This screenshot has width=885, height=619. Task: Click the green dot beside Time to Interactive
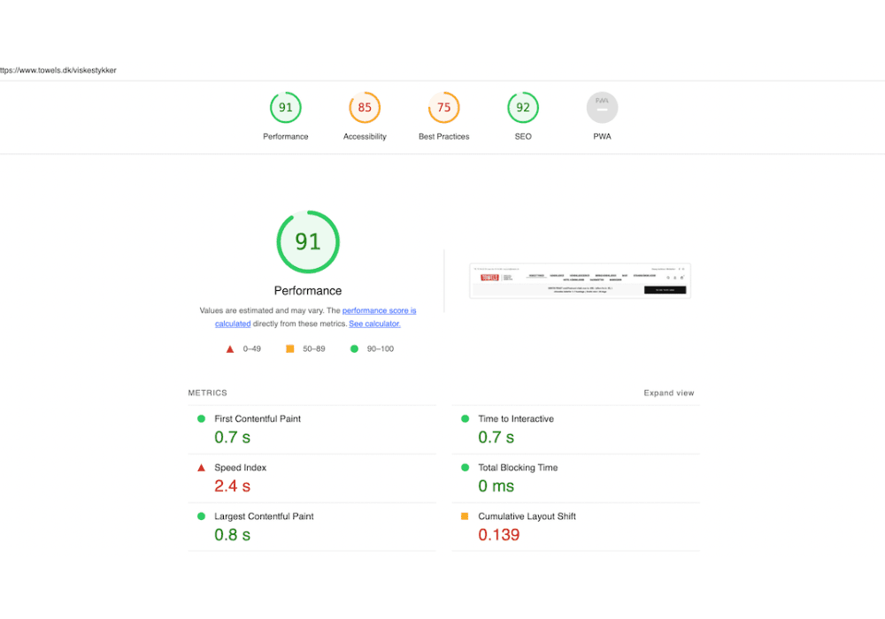(x=467, y=419)
